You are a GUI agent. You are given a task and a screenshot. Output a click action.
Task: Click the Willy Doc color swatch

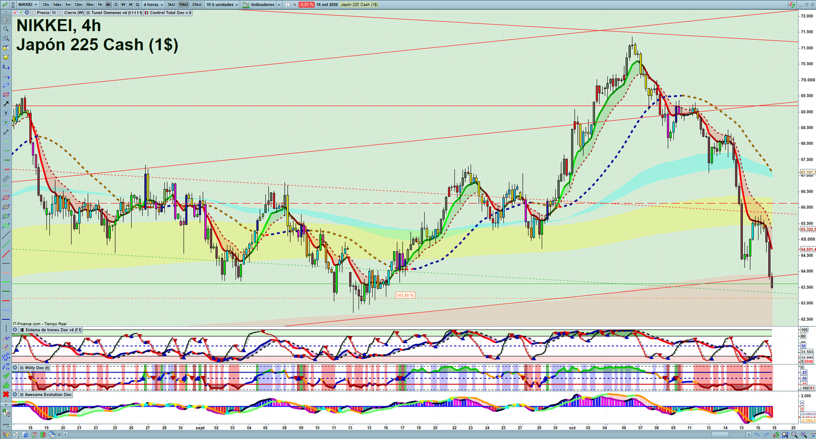[x=21, y=368]
